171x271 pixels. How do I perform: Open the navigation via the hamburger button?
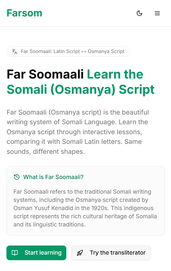point(157,13)
